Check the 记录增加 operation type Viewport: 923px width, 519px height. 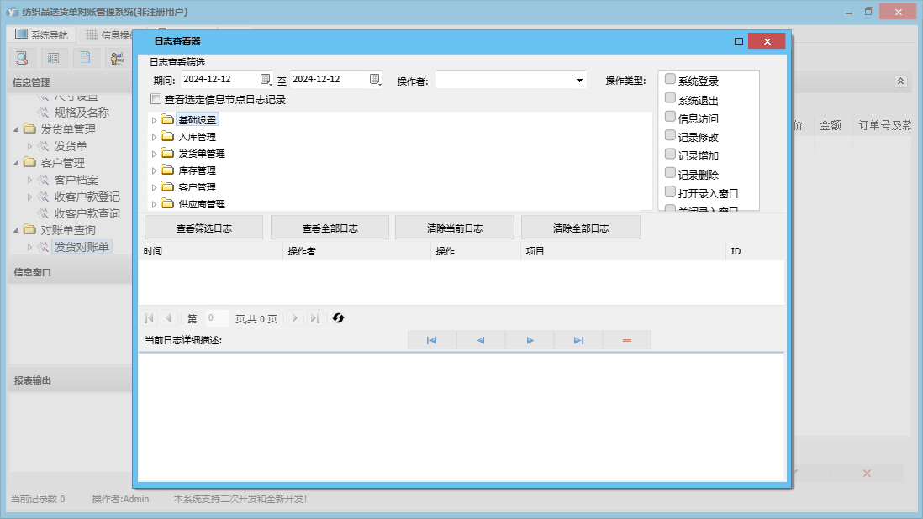click(670, 155)
